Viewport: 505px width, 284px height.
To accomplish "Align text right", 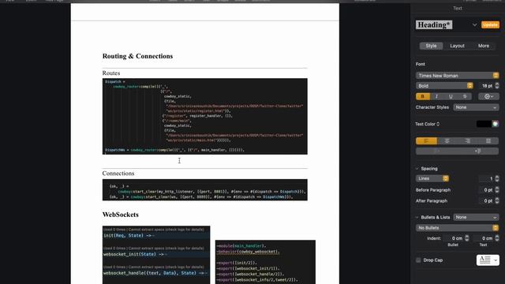I will (x=468, y=141).
